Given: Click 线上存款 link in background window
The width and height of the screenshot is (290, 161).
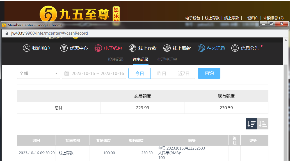Looking at the screenshot, I should (x=212, y=18).
